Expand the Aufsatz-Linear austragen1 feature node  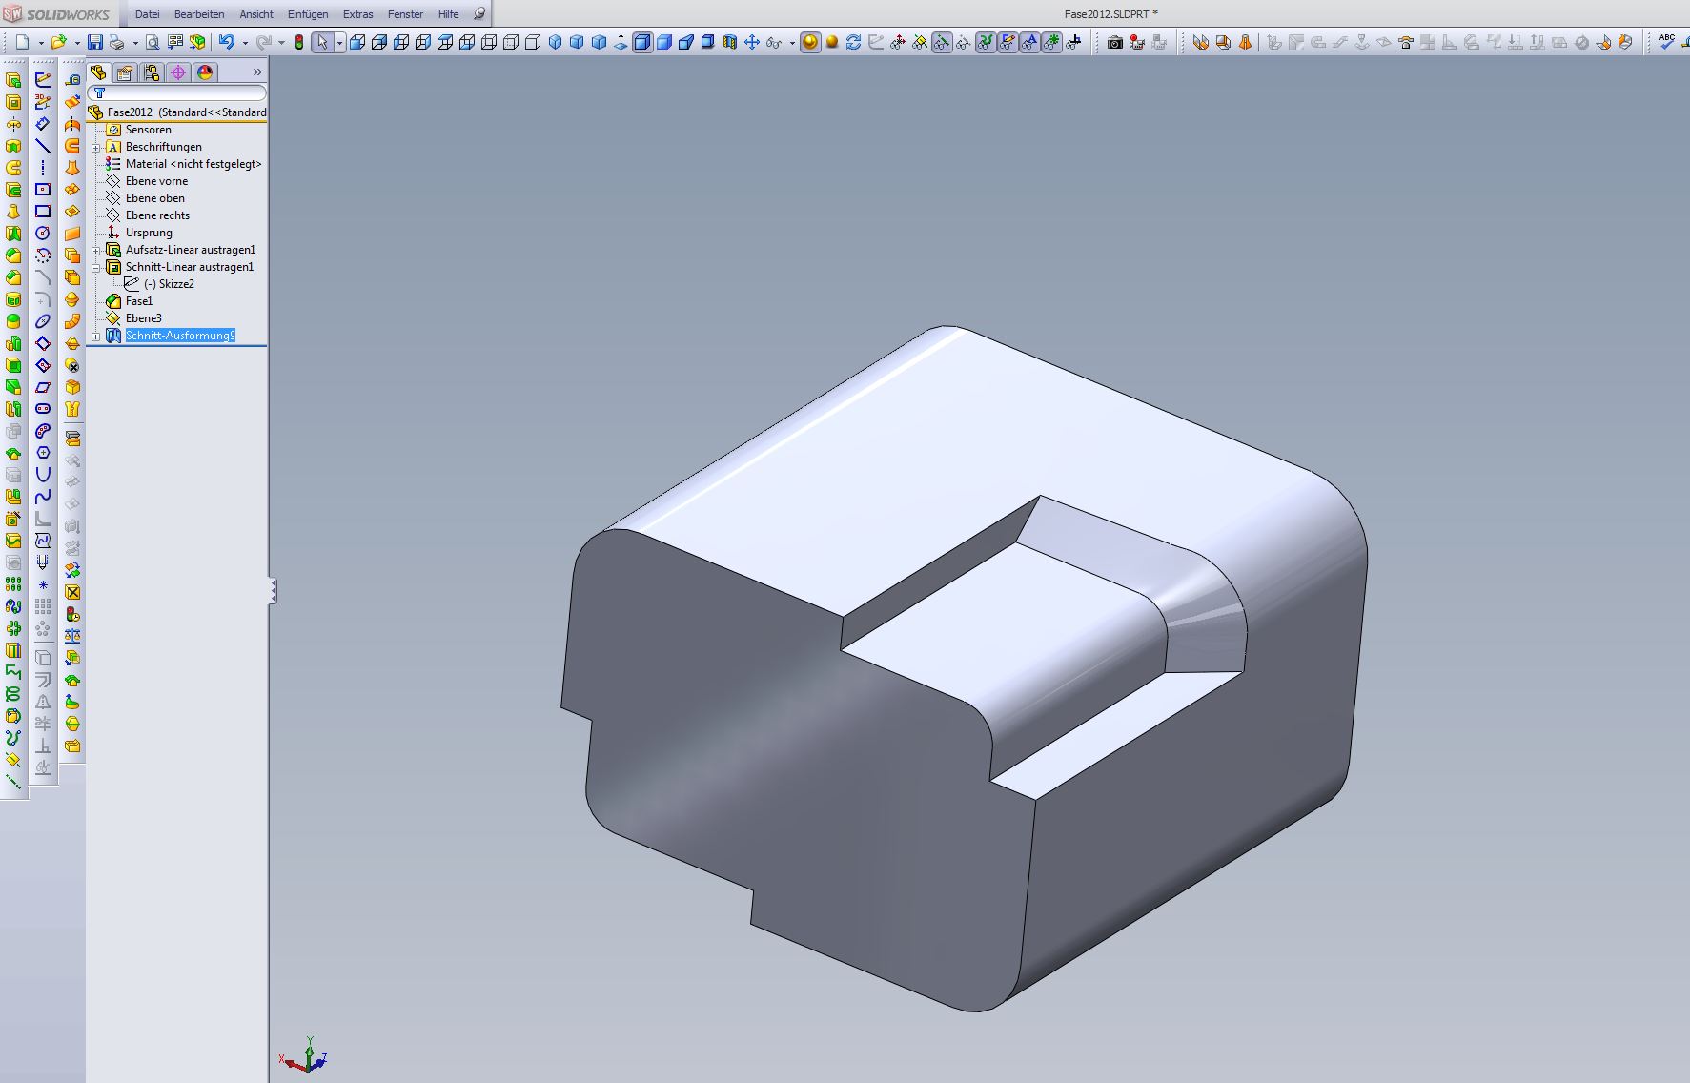96,251
